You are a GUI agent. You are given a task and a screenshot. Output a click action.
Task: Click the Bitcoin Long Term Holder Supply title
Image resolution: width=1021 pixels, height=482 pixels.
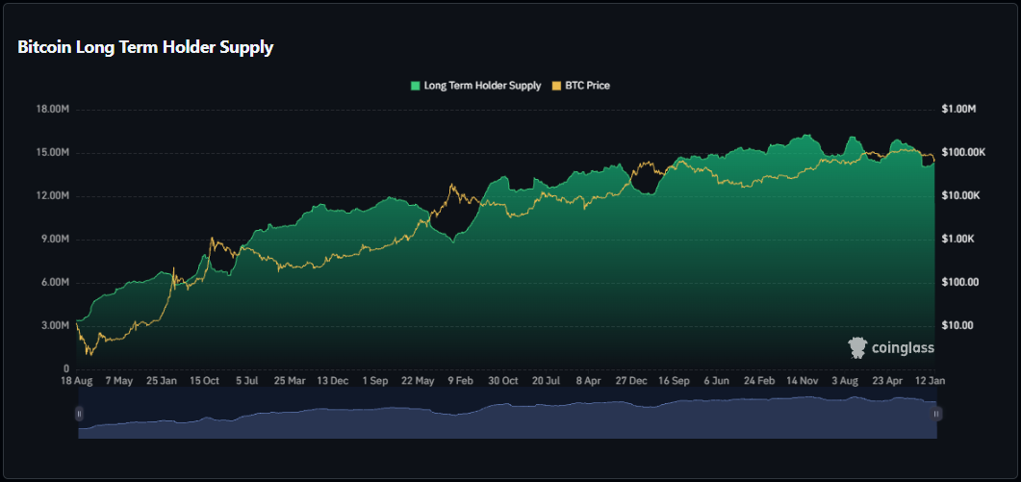pos(145,47)
